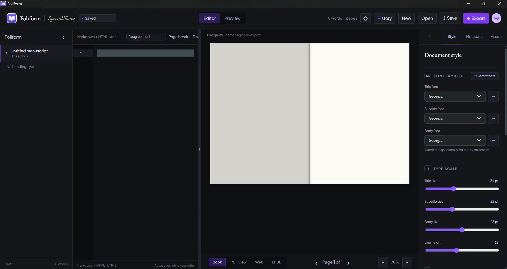Go to next page in galley

coord(348,263)
